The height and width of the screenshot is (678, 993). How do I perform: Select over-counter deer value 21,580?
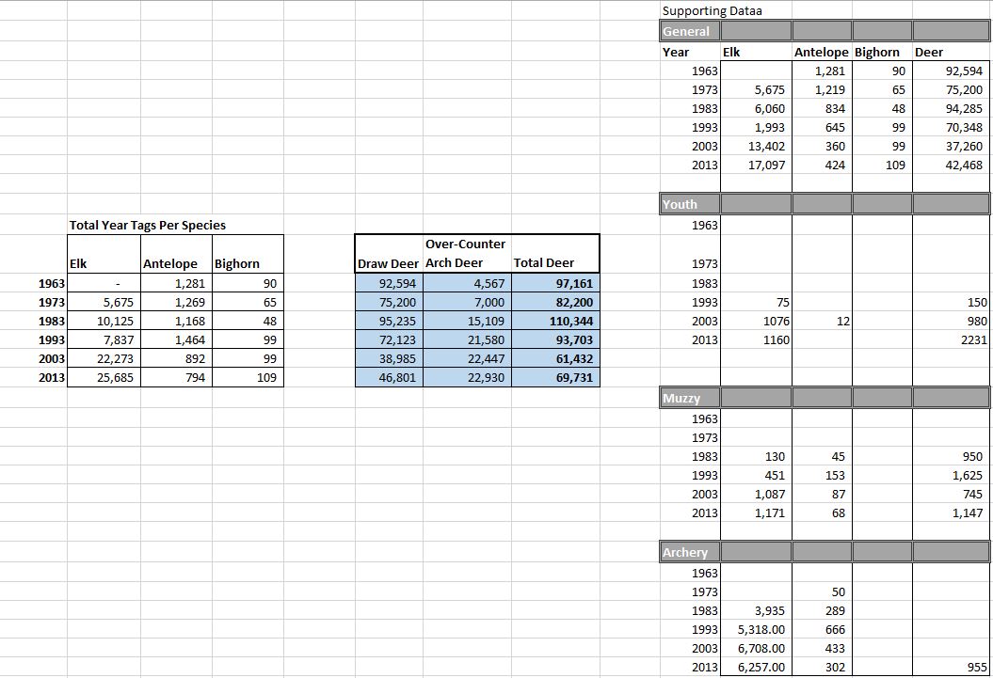[x=467, y=340]
